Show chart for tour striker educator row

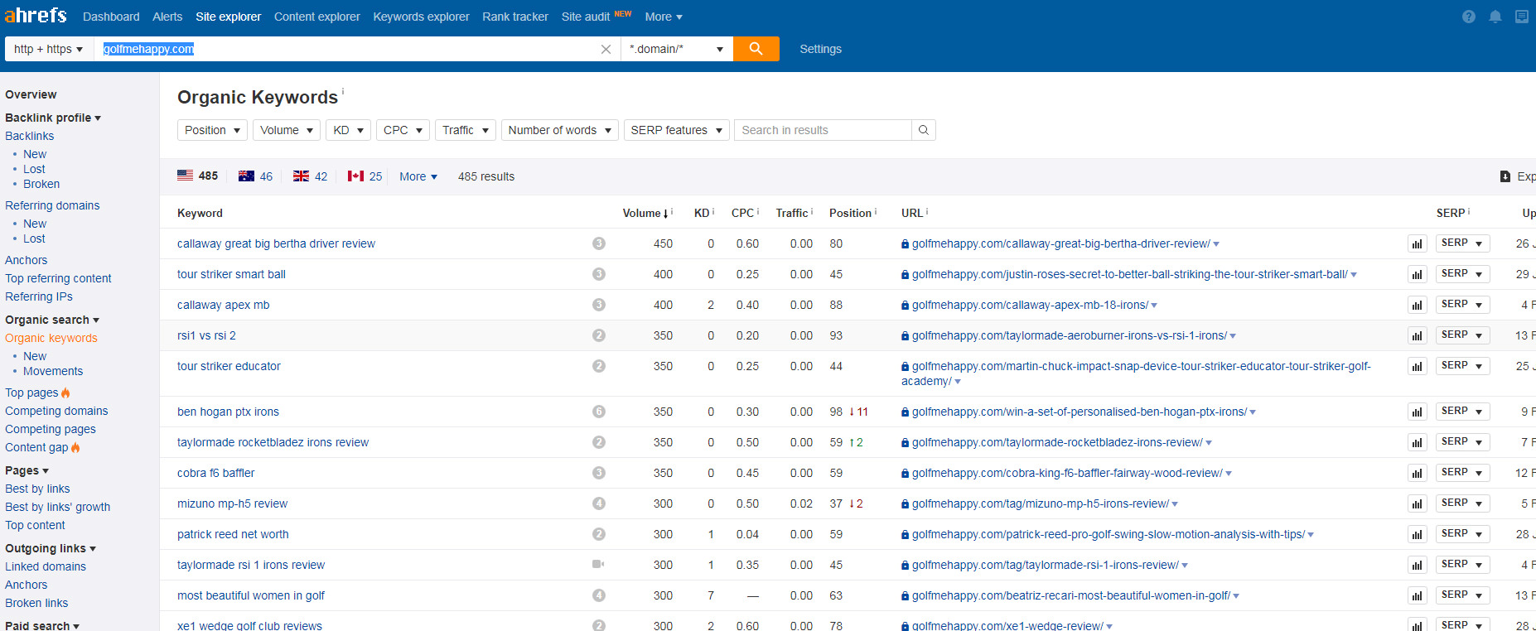coord(1418,366)
